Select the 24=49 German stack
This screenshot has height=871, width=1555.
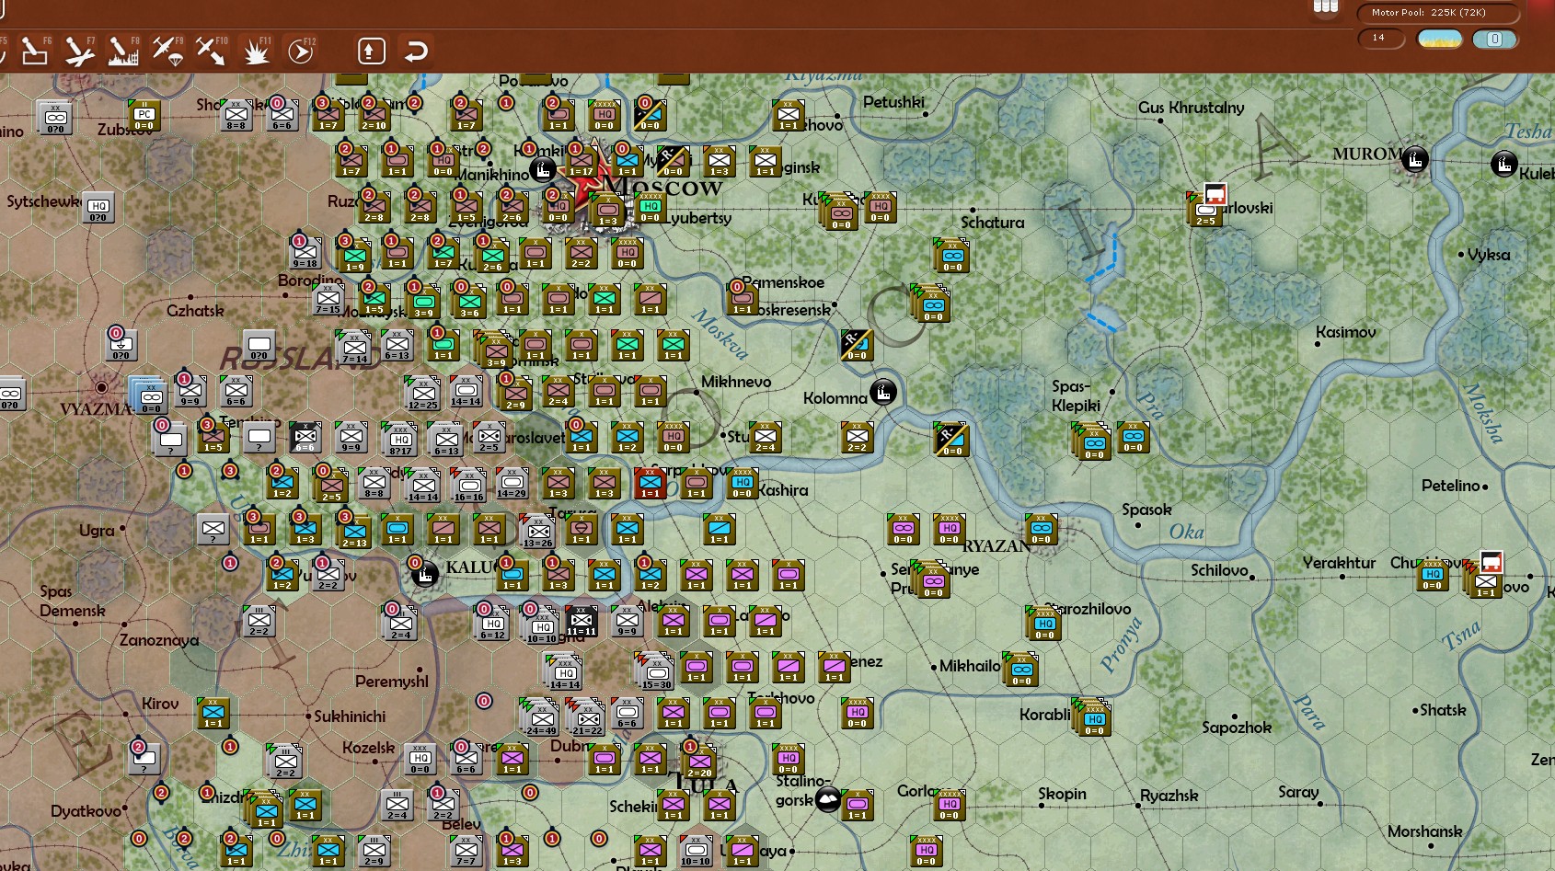pyautogui.click(x=540, y=717)
